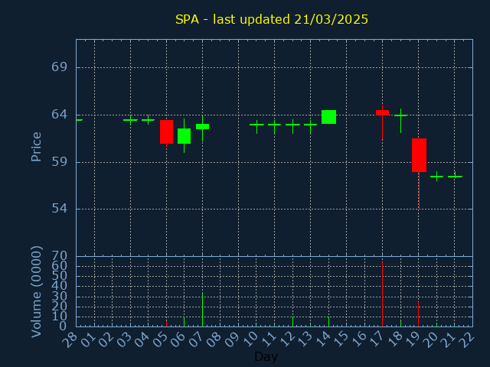The image size is (490, 367).
Task: Click the price axis label 59
Action: pos(60,162)
